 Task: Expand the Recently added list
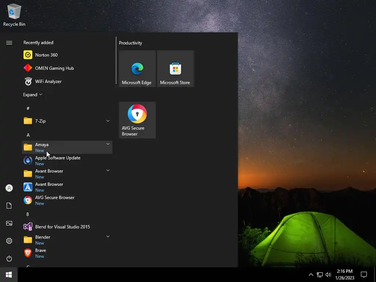(33, 95)
